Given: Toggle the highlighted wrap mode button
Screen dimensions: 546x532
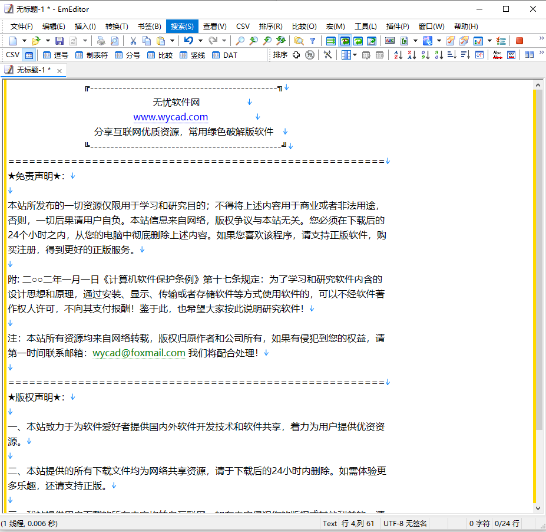Looking at the screenshot, I should [x=345, y=41].
